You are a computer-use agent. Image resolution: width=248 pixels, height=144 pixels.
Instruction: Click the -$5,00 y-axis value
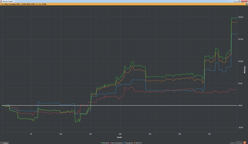(x=241, y=128)
